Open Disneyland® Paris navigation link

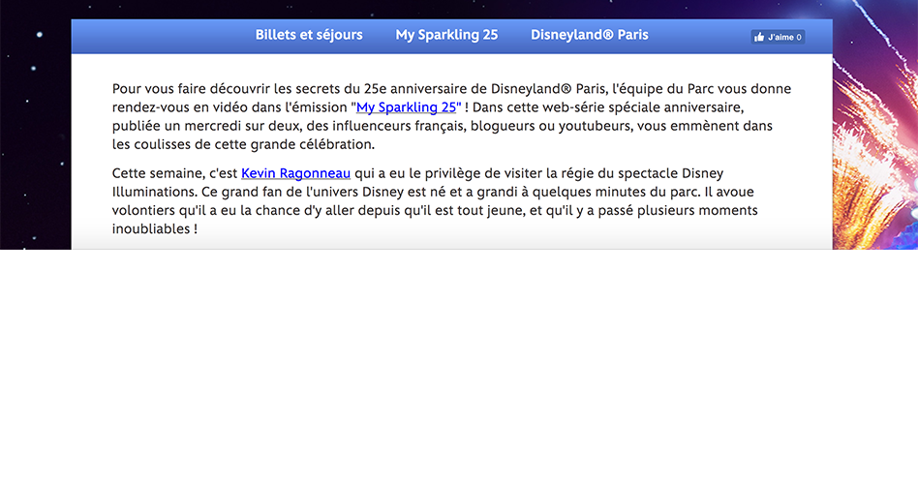coord(590,35)
